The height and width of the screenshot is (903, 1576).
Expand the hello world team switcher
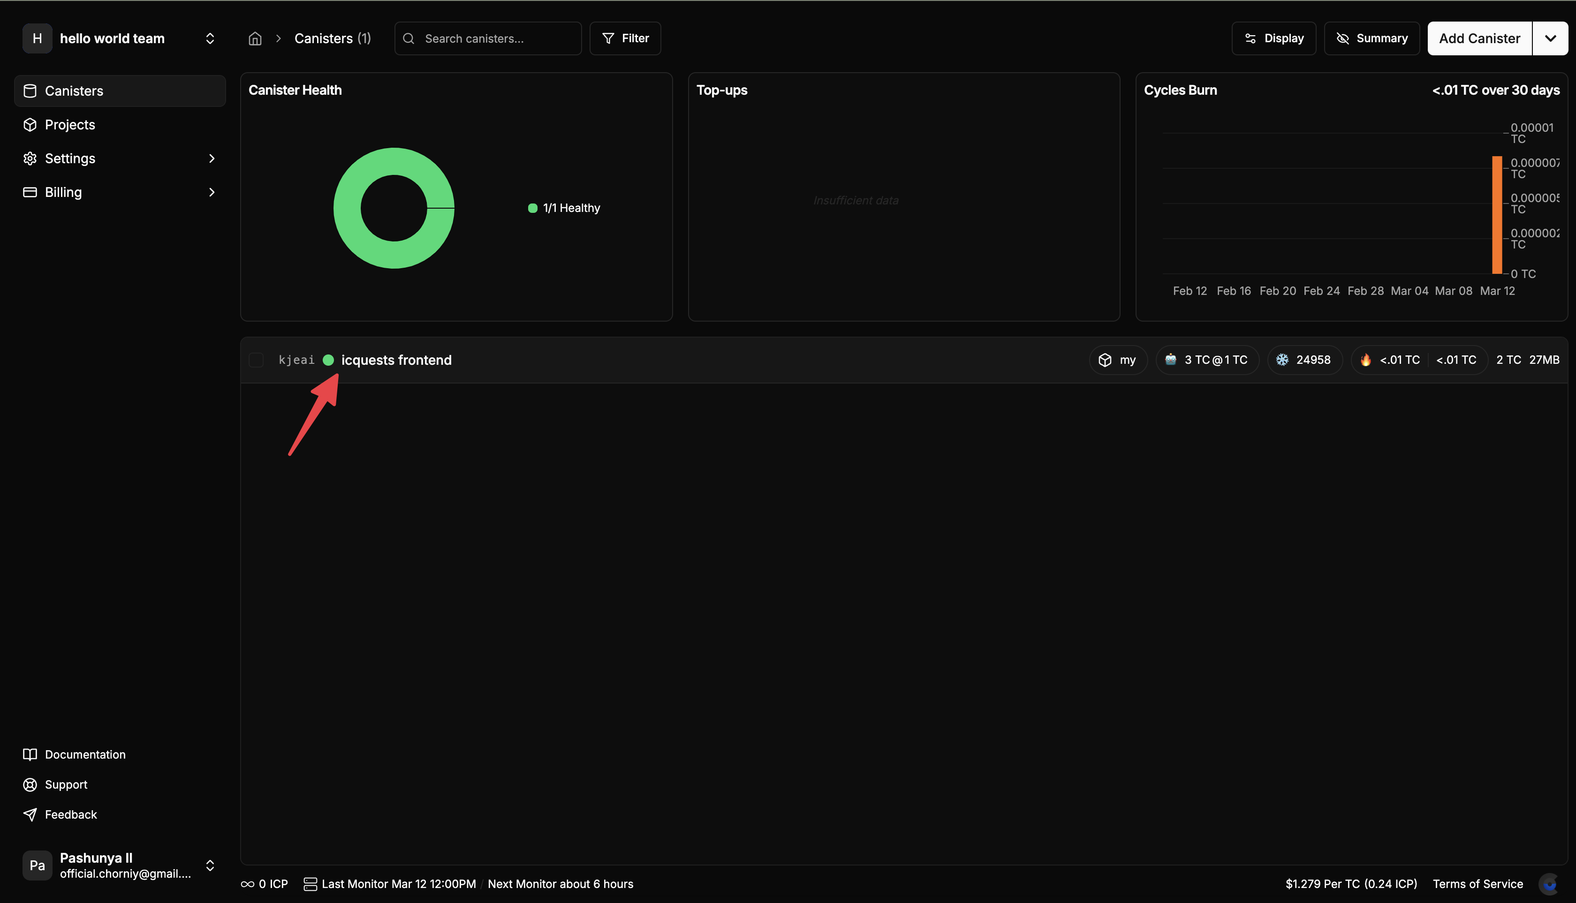click(210, 38)
